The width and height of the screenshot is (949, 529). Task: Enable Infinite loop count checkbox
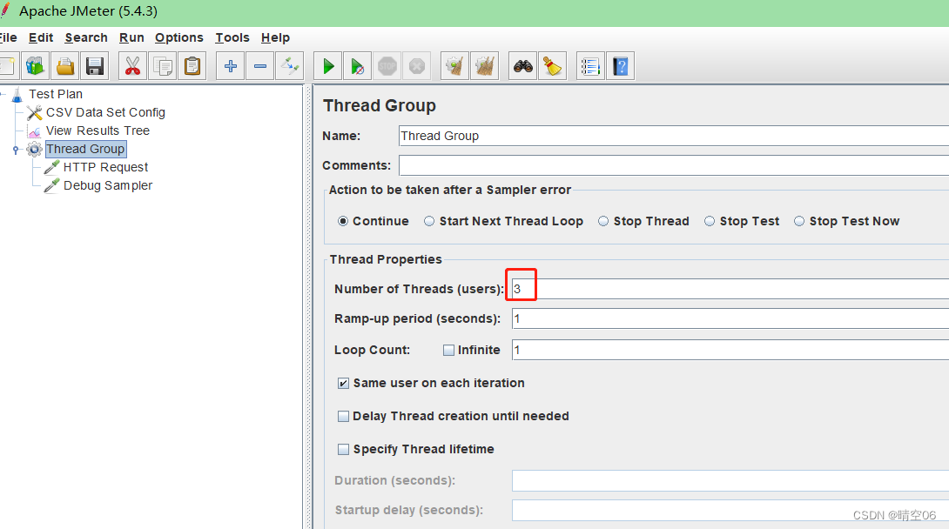tap(448, 350)
